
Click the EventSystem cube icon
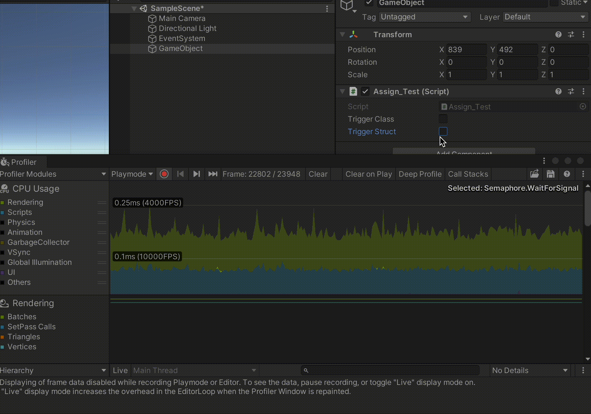[x=152, y=39]
